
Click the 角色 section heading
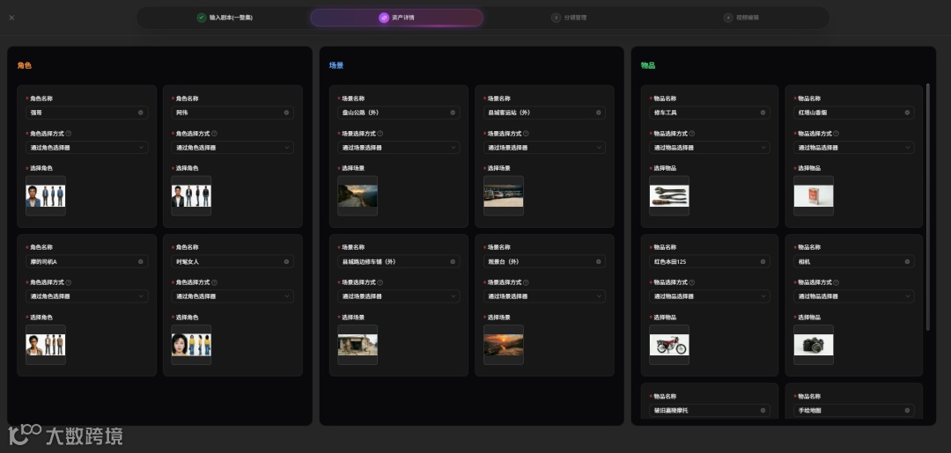click(x=25, y=65)
